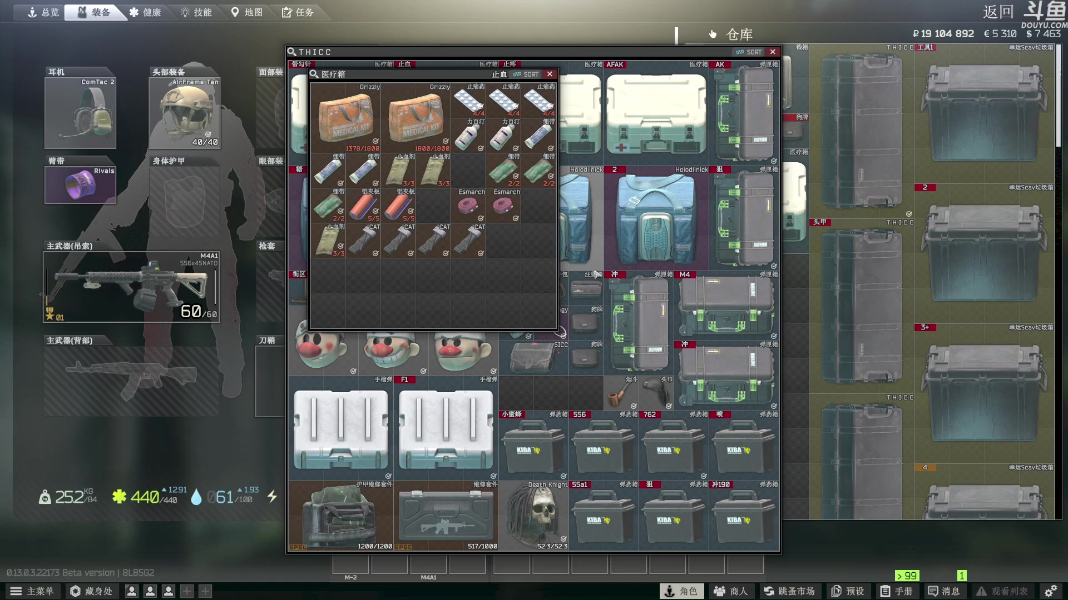Image resolution: width=1068 pixels, height=600 pixels.
Task: Select the first 铝夹板 splint
Action: point(363,206)
